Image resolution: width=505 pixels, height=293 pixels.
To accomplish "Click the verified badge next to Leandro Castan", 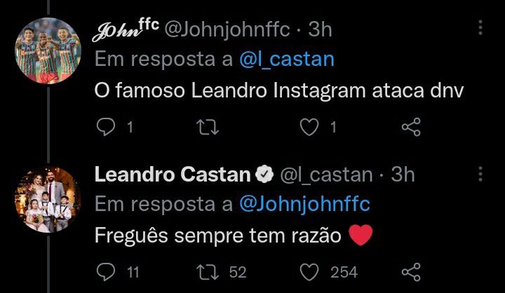I will (263, 174).
